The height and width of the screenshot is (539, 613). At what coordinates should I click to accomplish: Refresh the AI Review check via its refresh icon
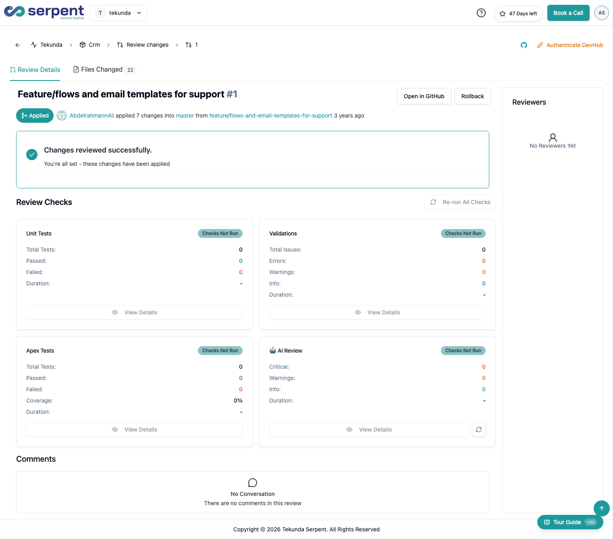(x=478, y=430)
